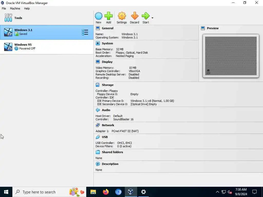Click the Saved state icon under Windows 3.1
The height and width of the screenshot is (197, 263).
click(x=16, y=34)
